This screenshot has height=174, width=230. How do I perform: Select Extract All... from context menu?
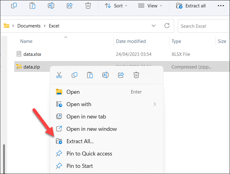click(x=106, y=141)
